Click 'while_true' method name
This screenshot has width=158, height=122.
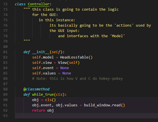click(x=43, y=95)
